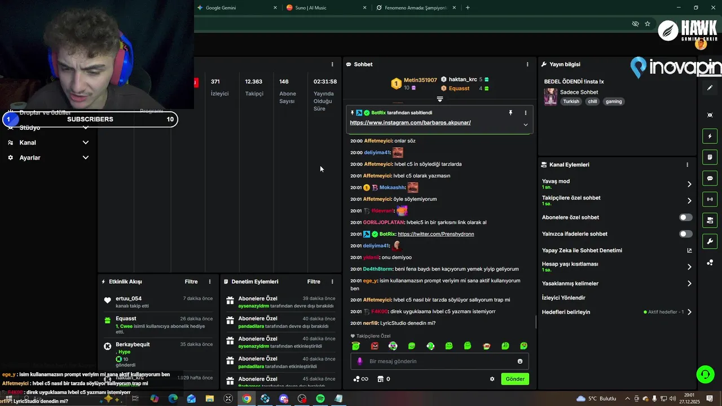The width and height of the screenshot is (722, 406).
Task: Click the pencil edit quick action icon
Action: coord(710,88)
